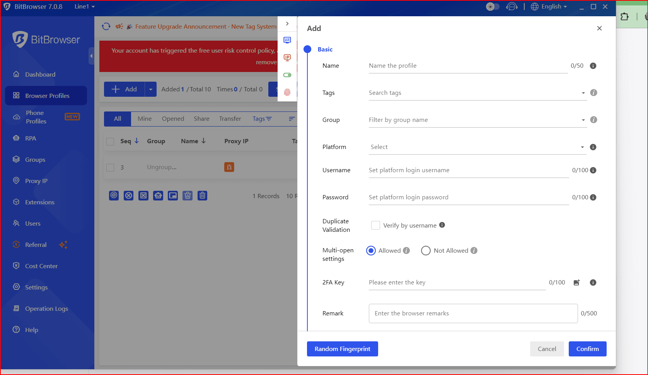
Task: Open the English language dropdown
Action: click(x=549, y=7)
